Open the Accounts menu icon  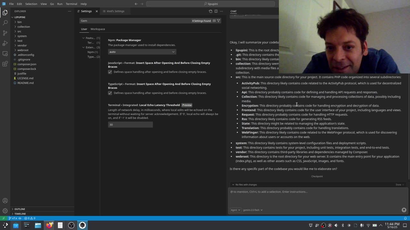(5, 201)
